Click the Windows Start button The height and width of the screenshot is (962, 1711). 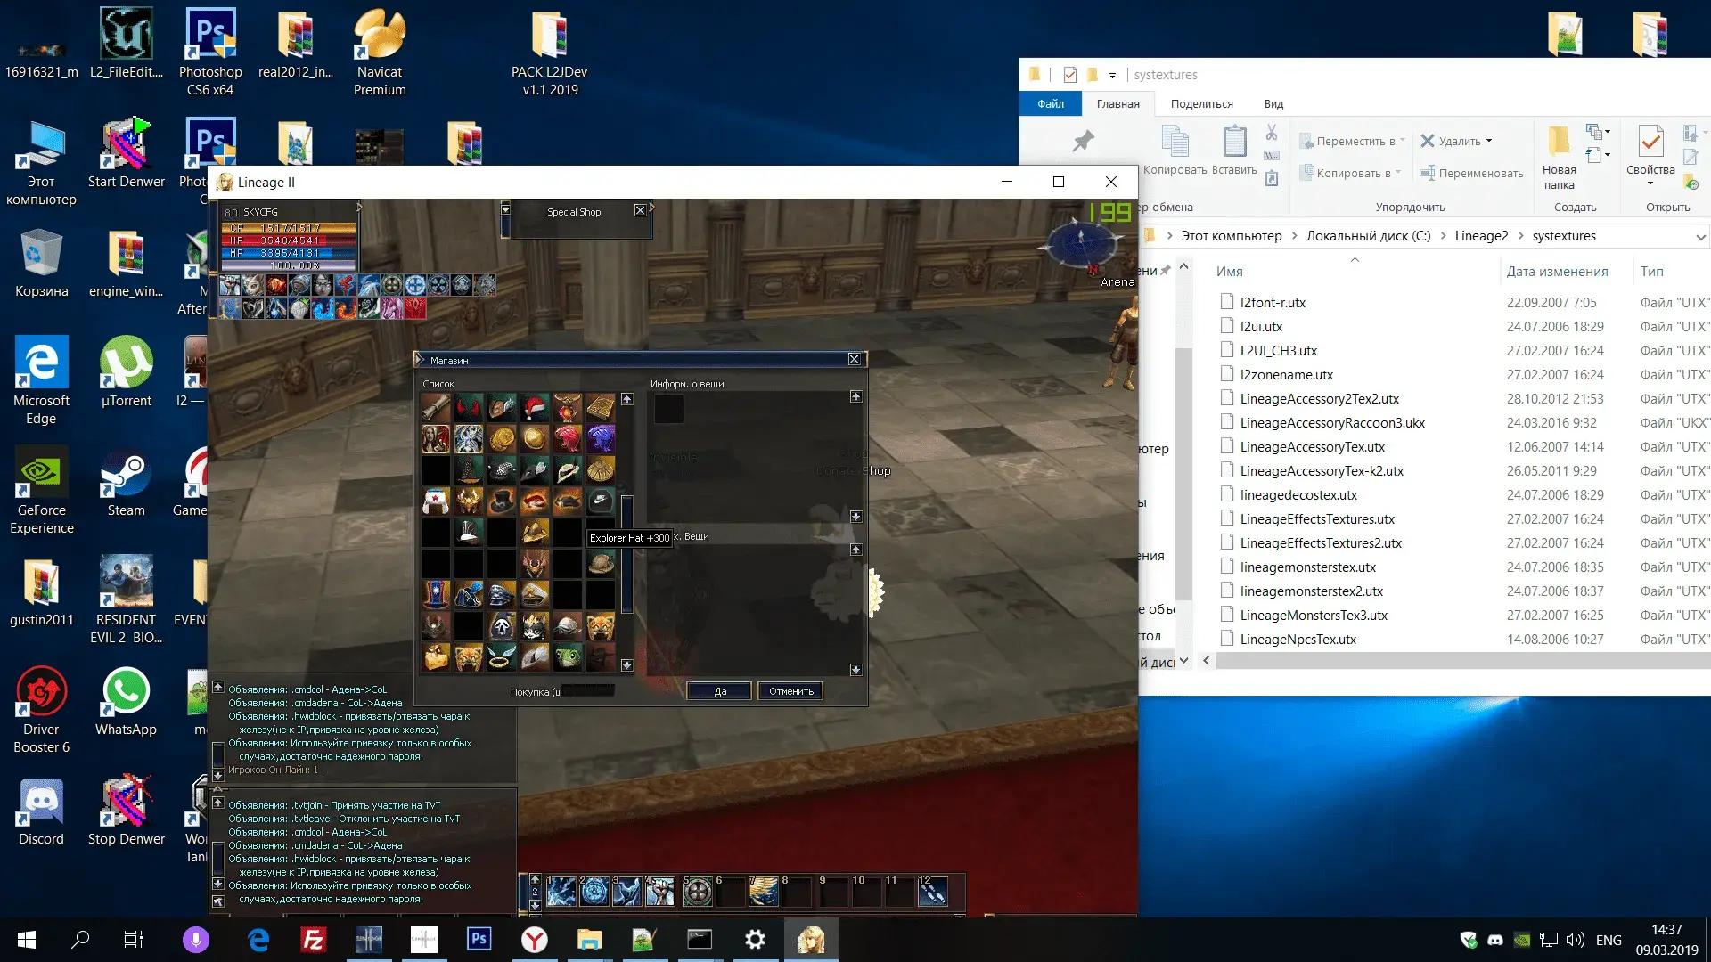point(27,940)
